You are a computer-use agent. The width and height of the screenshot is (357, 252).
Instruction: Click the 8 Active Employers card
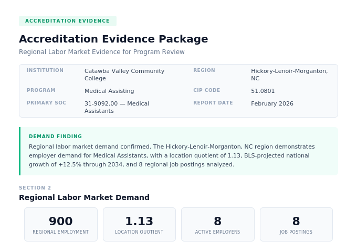pyautogui.click(x=218, y=224)
